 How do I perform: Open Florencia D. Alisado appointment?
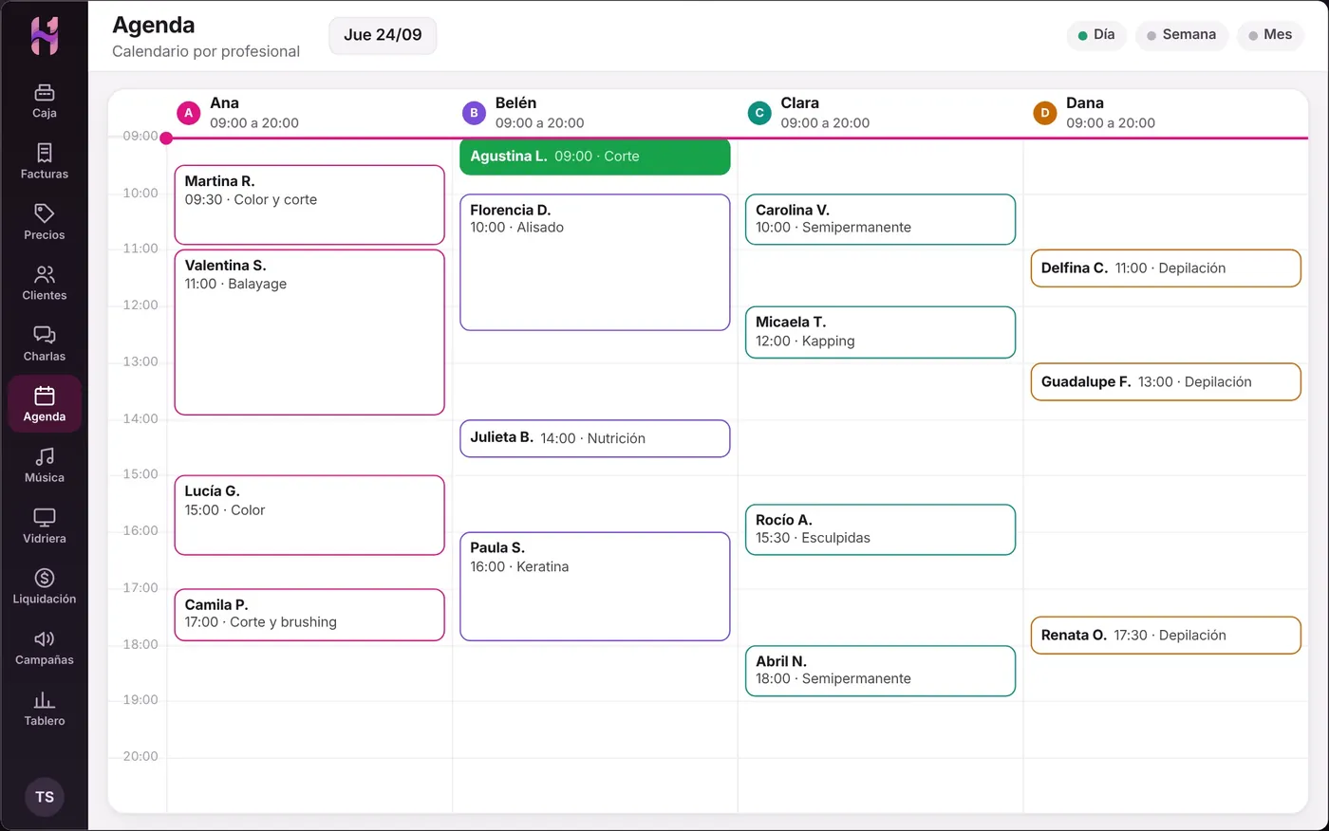pos(595,263)
